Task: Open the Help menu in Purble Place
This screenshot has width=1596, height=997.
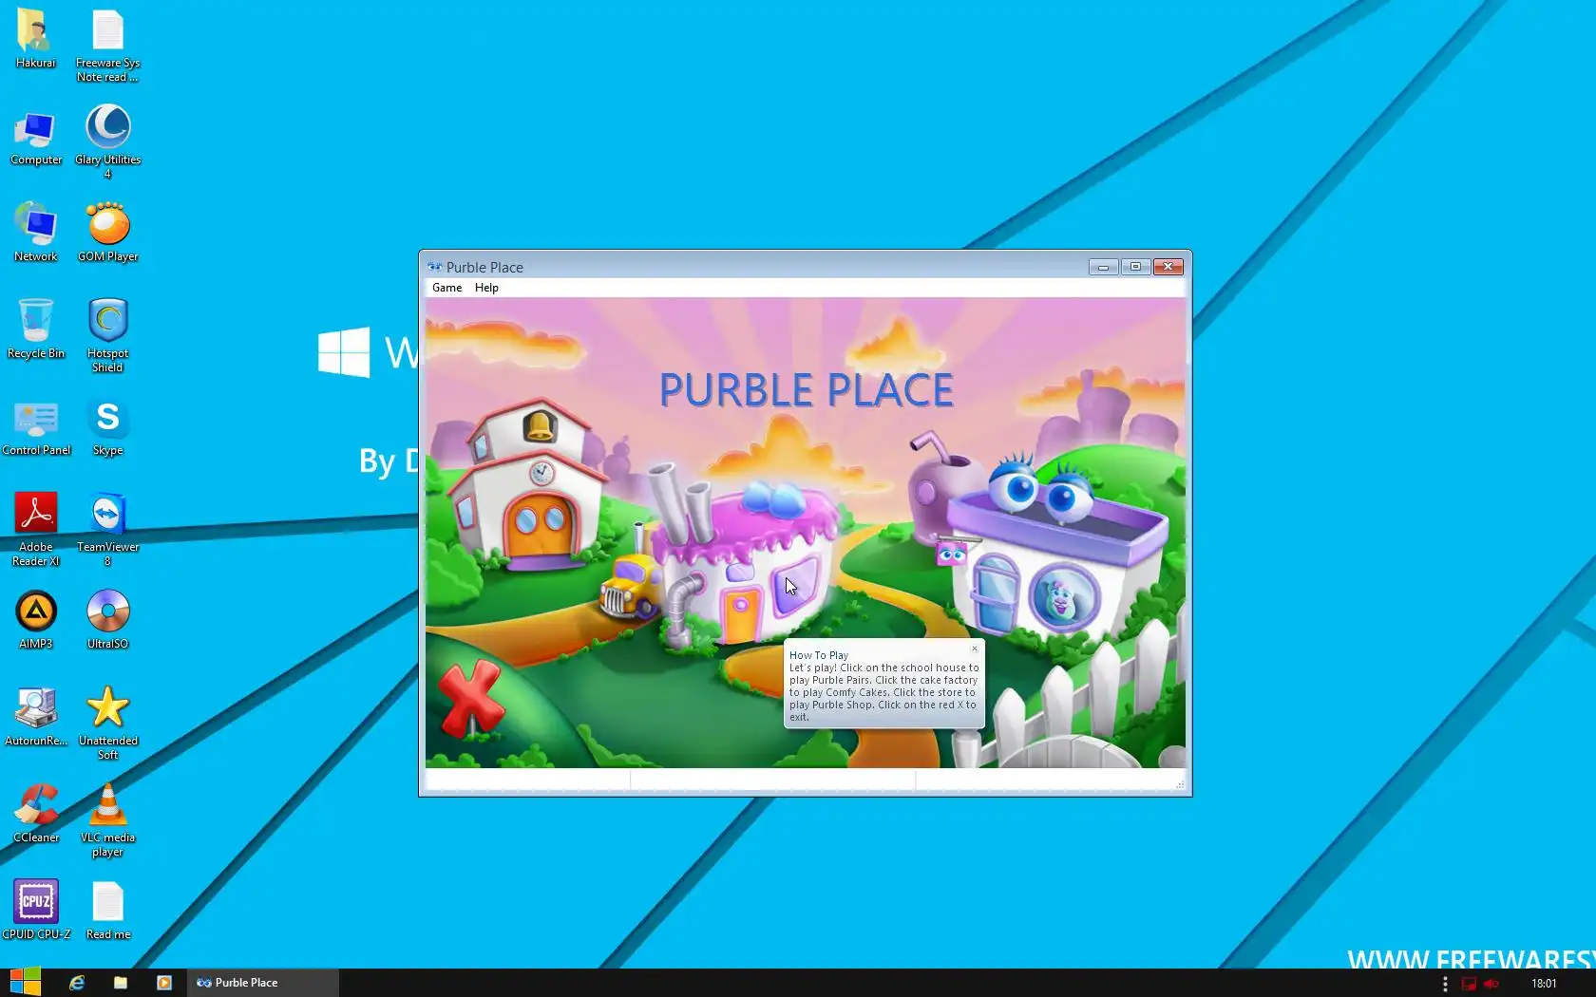Action: tap(486, 288)
